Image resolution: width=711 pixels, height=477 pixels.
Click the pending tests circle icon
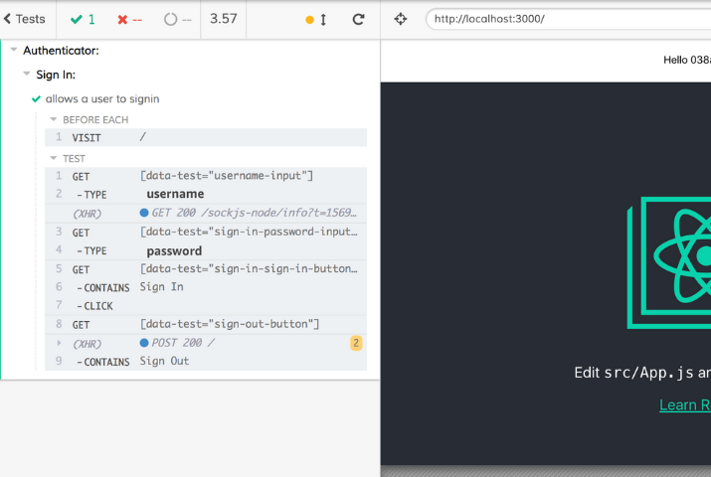coord(170,19)
